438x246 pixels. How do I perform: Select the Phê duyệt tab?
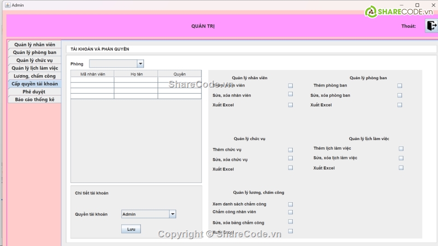pyautogui.click(x=35, y=92)
